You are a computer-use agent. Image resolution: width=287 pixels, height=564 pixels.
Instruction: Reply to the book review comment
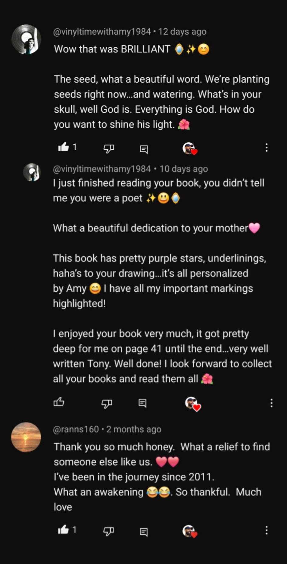click(x=142, y=403)
